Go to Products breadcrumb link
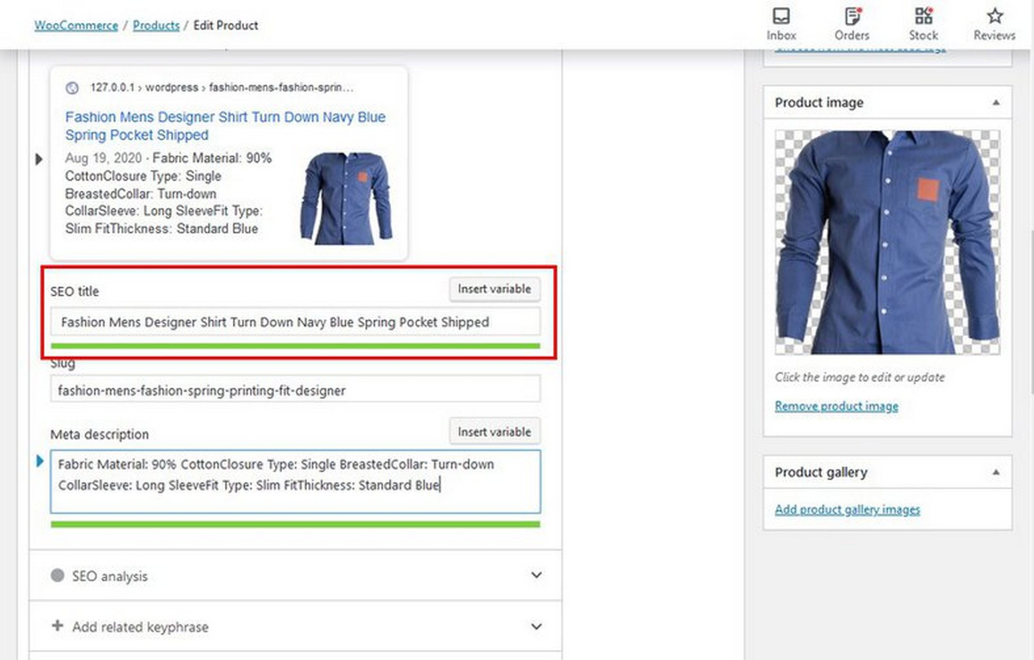 click(x=156, y=25)
